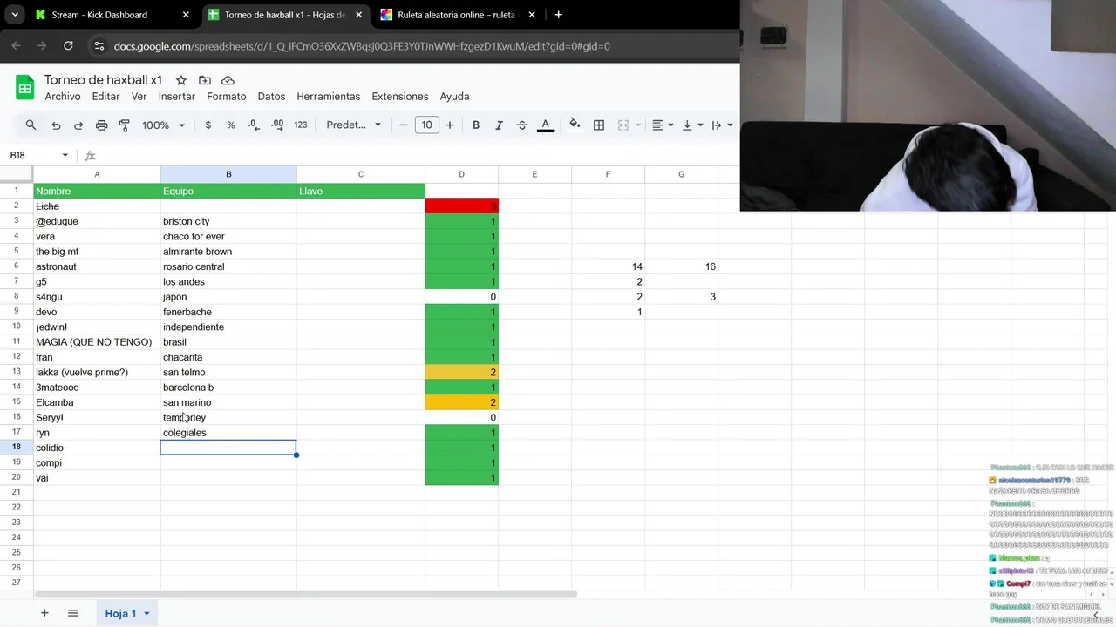This screenshot has width=1116, height=627.
Task: Toggle strikethrough formatting
Action: (x=522, y=125)
